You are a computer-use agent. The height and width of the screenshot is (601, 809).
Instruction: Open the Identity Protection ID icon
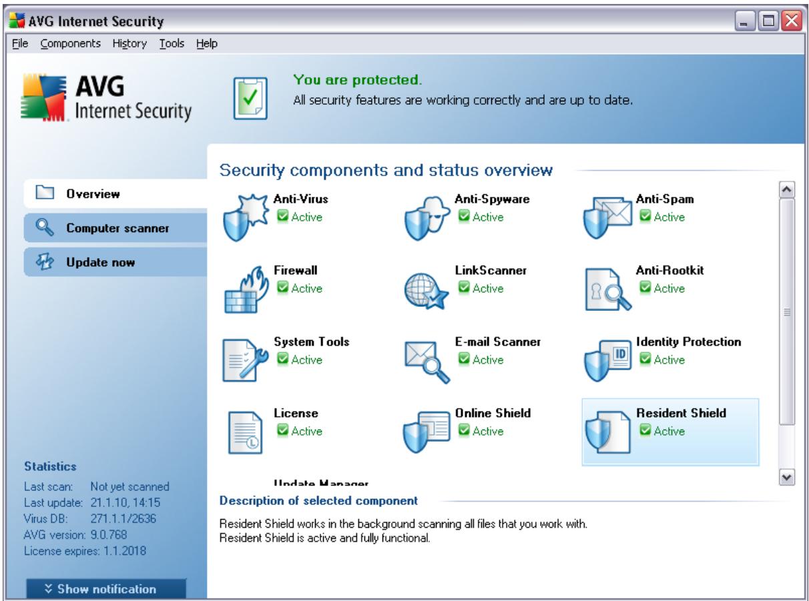pyautogui.click(x=608, y=361)
